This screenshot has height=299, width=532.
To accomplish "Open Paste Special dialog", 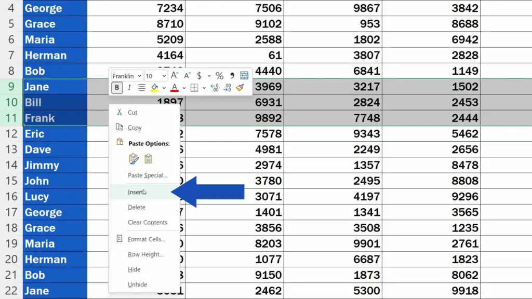I will [144, 175].
